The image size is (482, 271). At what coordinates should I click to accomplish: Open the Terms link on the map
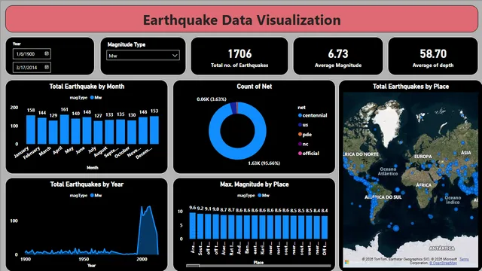point(464,259)
